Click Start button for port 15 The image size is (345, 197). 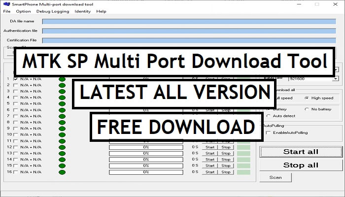(x=210, y=166)
